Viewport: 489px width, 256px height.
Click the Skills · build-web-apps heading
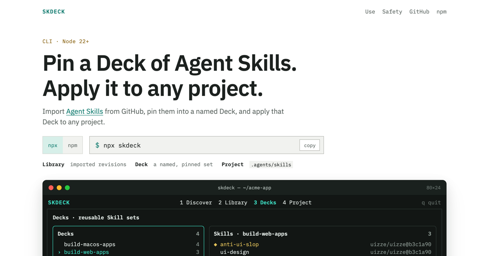pos(251,234)
